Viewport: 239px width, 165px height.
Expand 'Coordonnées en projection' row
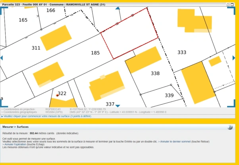(19, 109)
